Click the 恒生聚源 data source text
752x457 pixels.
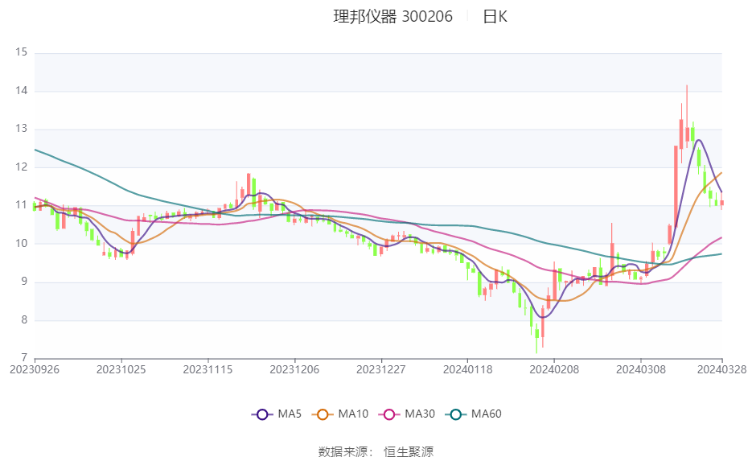click(408, 451)
